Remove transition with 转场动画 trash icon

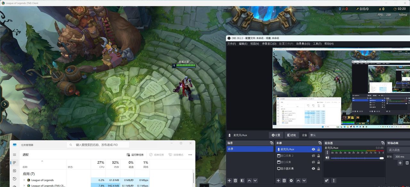point(407,163)
